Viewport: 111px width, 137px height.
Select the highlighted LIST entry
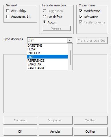(x=47, y=57)
